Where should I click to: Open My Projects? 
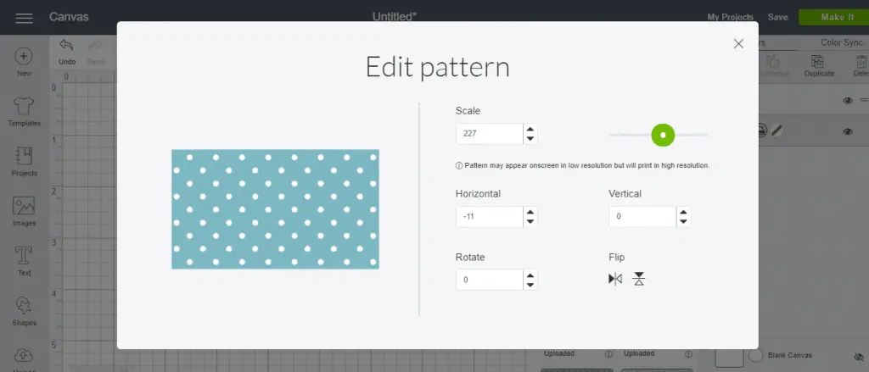pos(730,17)
